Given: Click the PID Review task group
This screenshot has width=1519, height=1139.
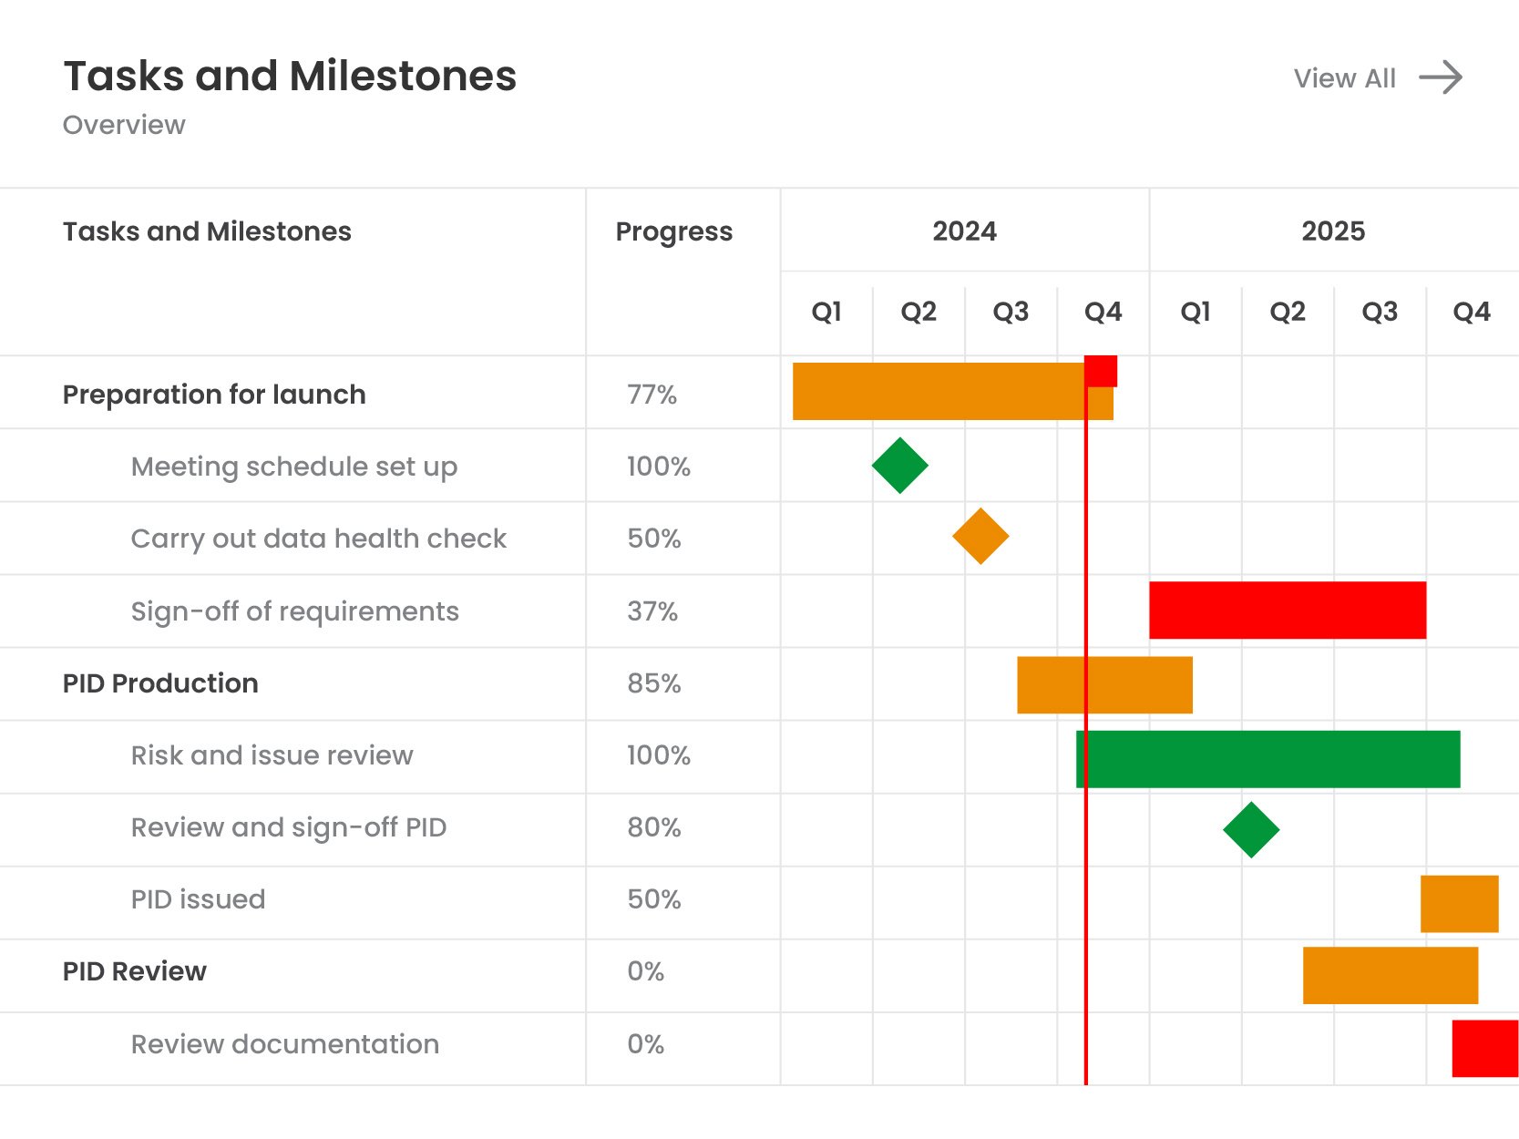Looking at the screenshot, I should coord(135,971).
